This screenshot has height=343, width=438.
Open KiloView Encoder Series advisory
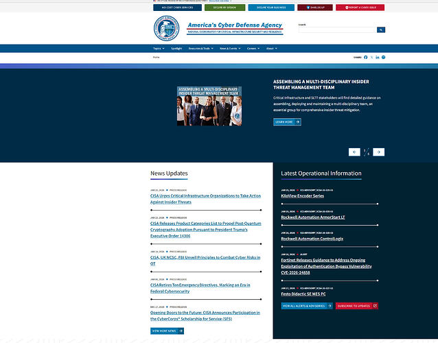pos(302,196)
